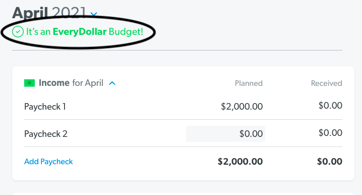Select the Paycheck 1 planned amount $2,000.00
The height and width of the screenshot is (195, 362).
pos(242,107)
